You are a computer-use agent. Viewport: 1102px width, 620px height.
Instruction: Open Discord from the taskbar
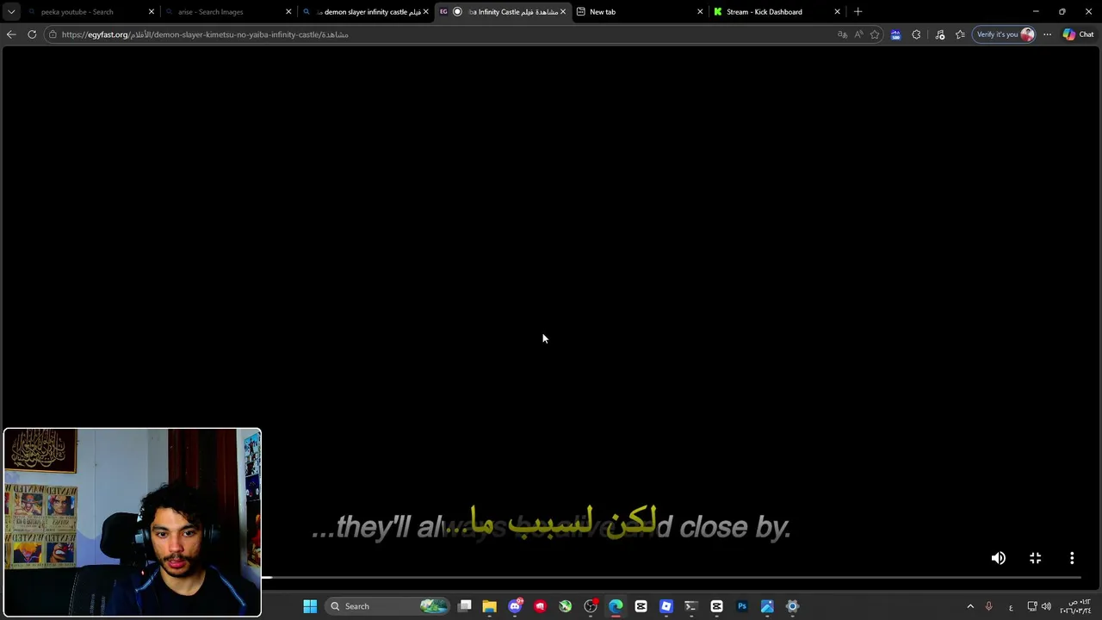(x=515, y=606)
